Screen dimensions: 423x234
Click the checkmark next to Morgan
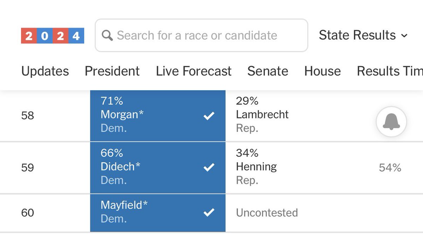tap(209, 116)
